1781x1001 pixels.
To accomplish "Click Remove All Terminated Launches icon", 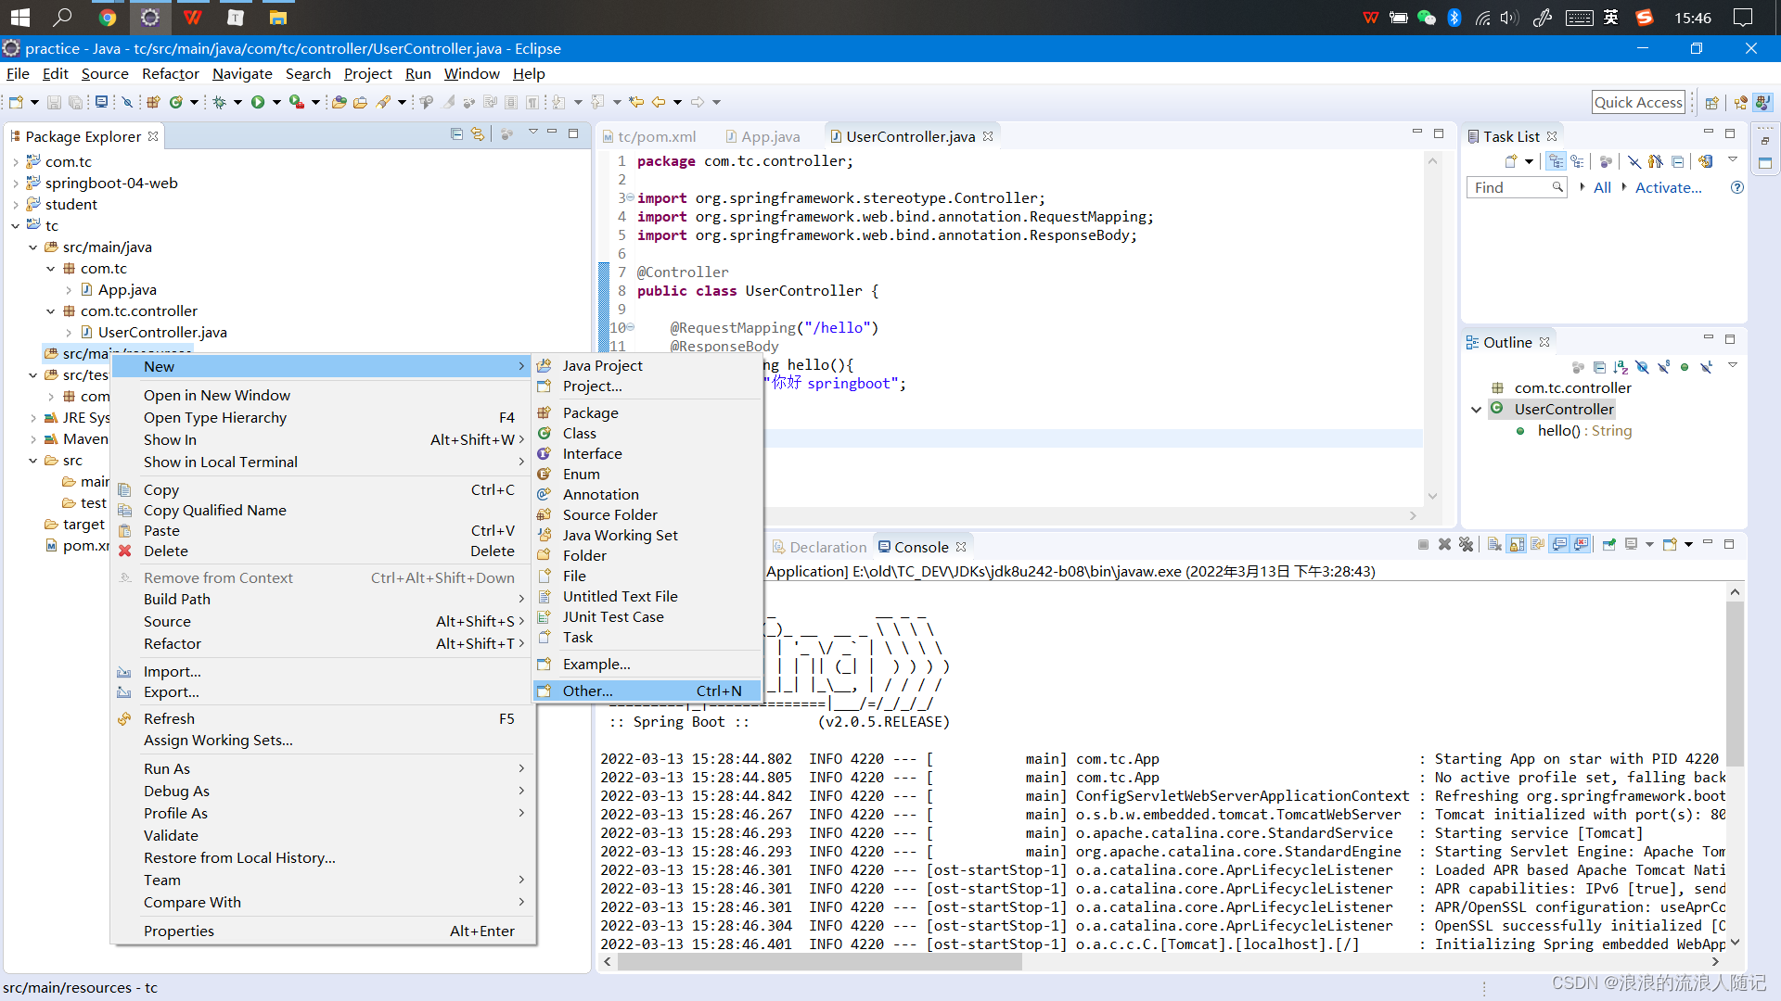I will tap(1466, 545).
